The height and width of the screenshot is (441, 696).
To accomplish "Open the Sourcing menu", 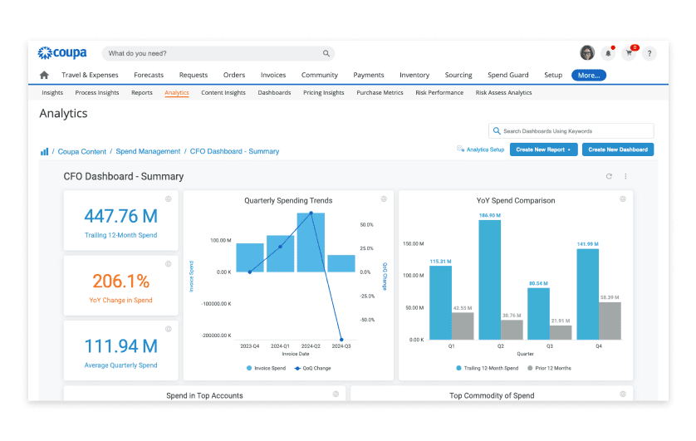I will click(458, 75).
